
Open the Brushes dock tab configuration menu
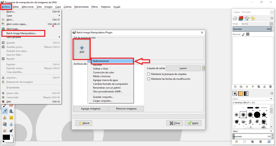272,93
